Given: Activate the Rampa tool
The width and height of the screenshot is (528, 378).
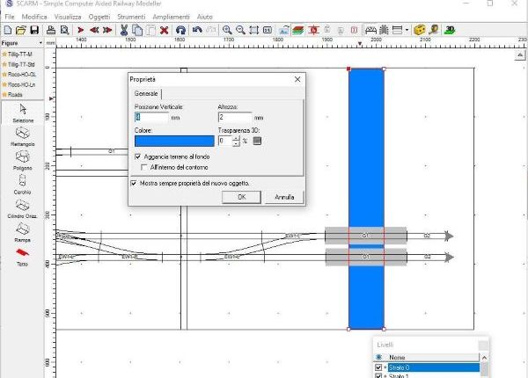Looking at the screenshot, I should [x=23, y=231].
